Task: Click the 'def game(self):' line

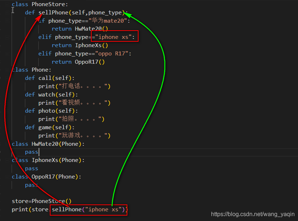Action: point(50,127)
